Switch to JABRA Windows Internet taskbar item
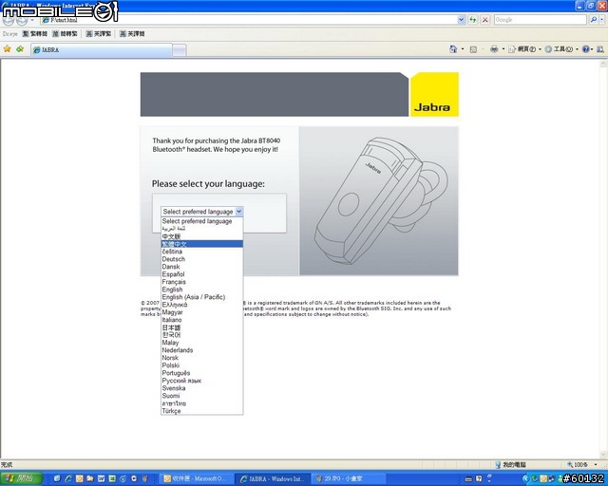The height and width of the screenshot is (486, 608). (x=273, y=479)
